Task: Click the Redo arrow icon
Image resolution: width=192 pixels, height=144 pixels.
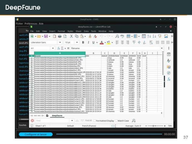Action: coord(108,36)
